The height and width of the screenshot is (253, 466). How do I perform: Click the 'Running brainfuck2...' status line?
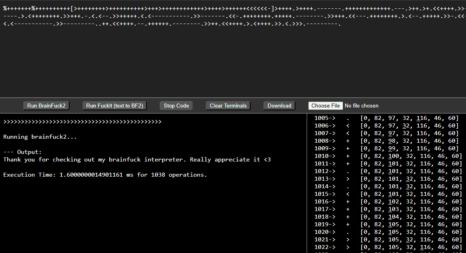[x=40, y=137]
